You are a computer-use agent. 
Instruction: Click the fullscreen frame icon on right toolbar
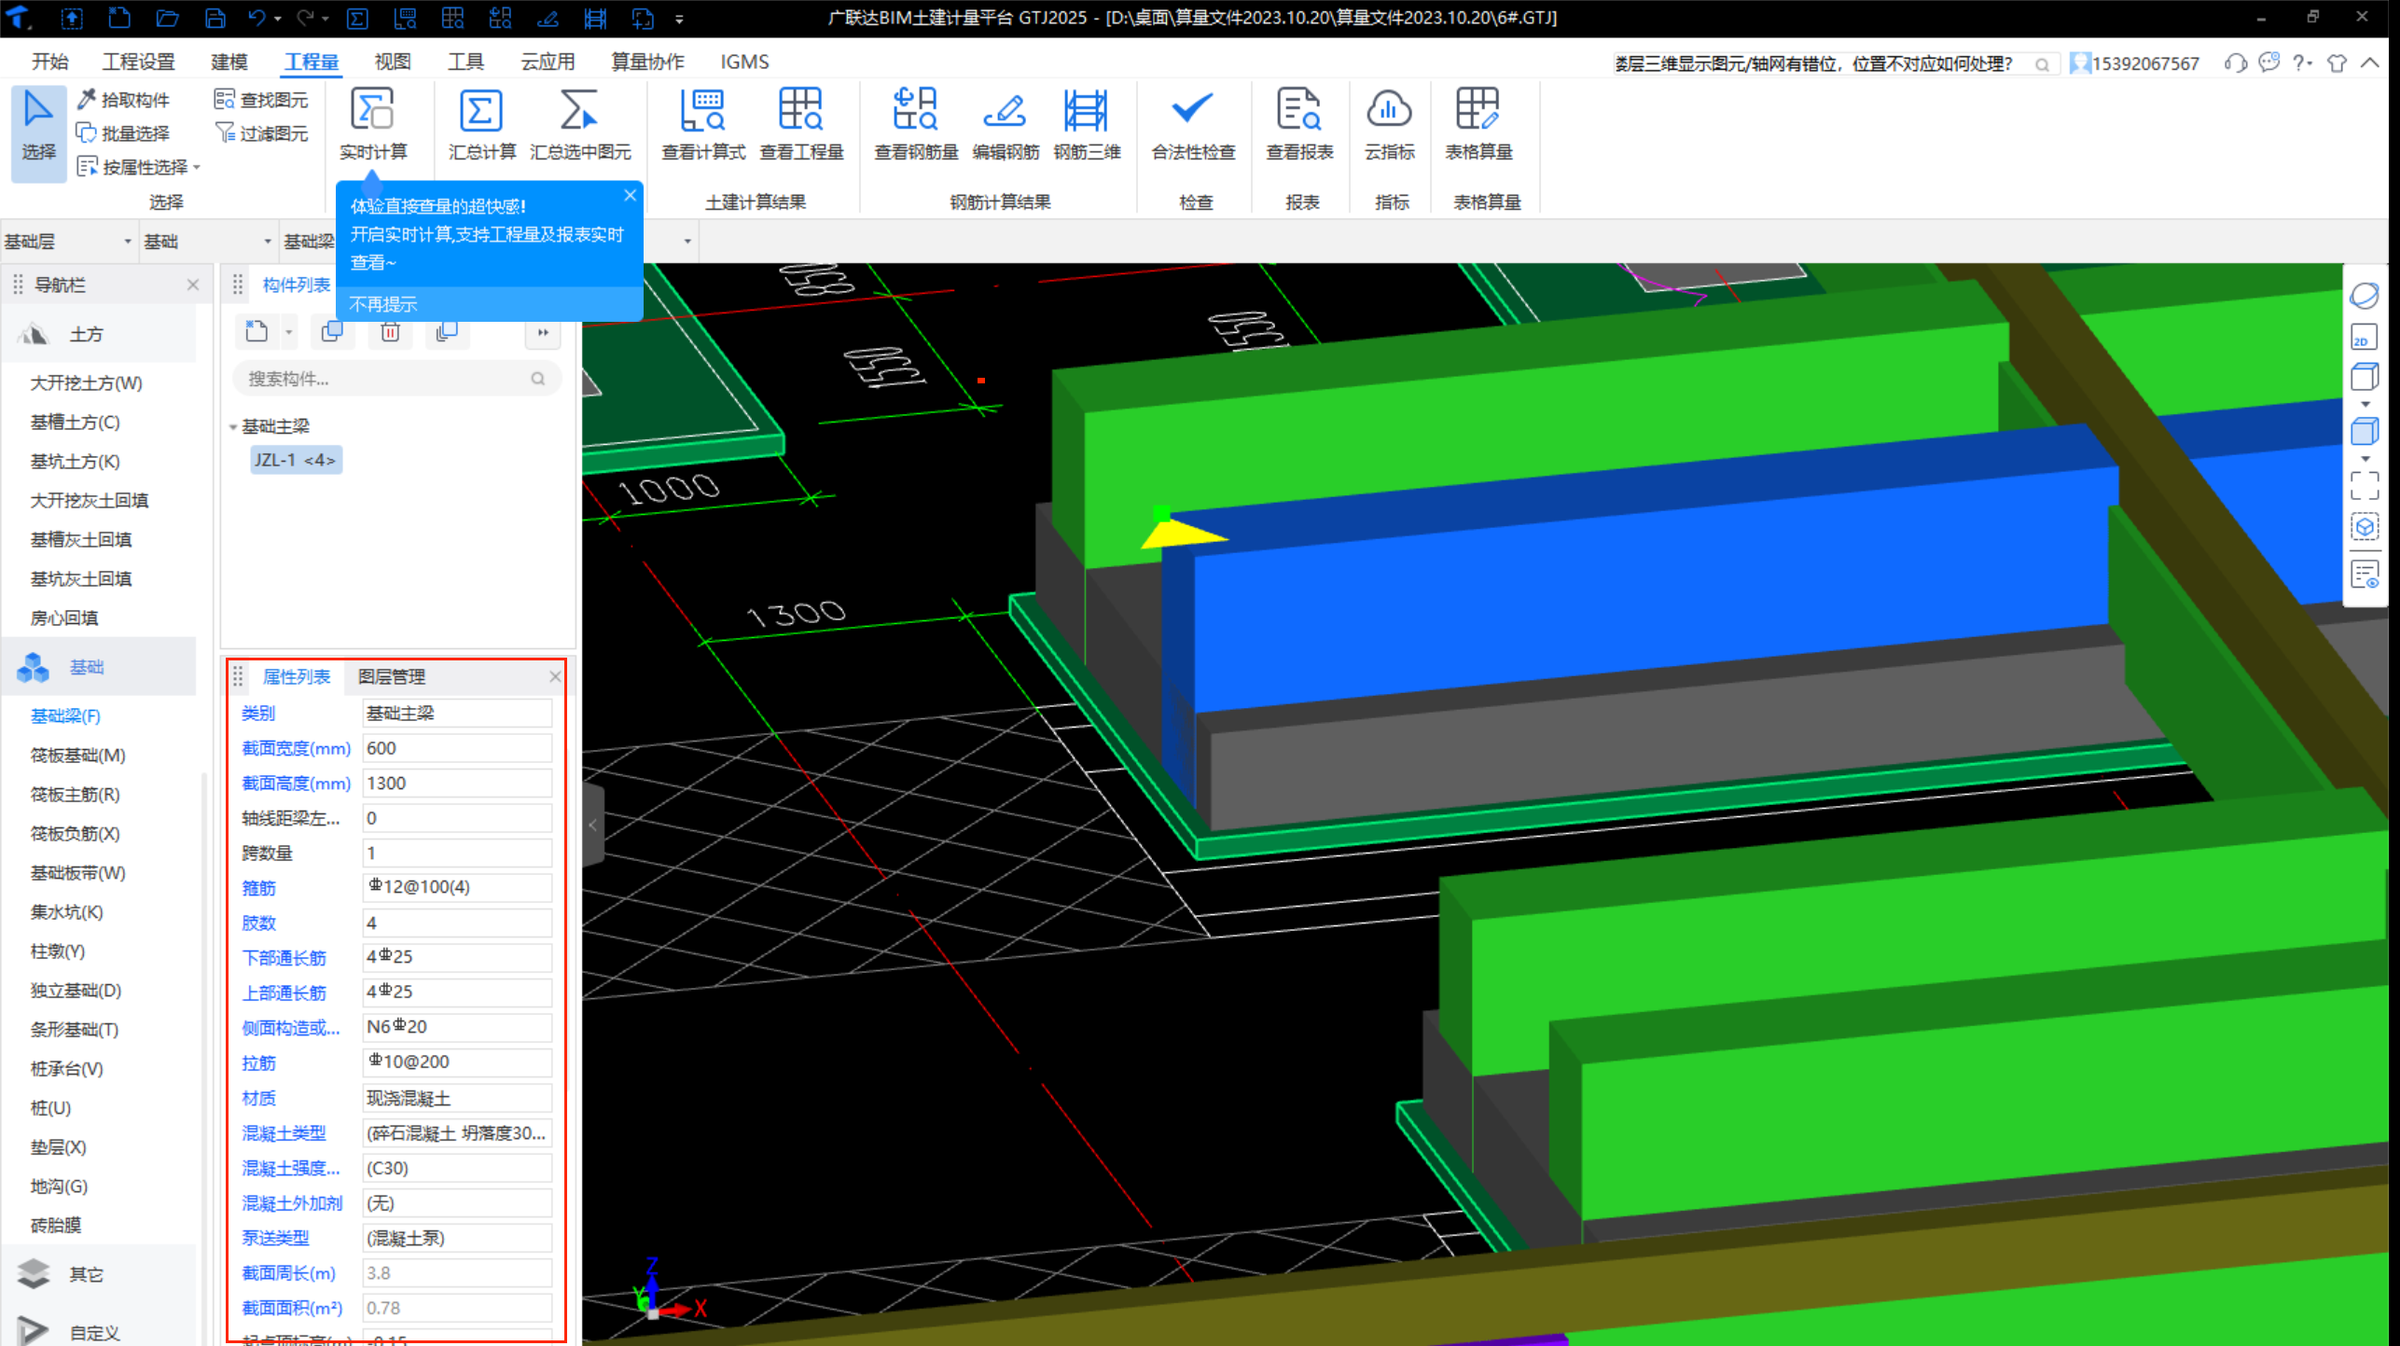pos(2365,485)
